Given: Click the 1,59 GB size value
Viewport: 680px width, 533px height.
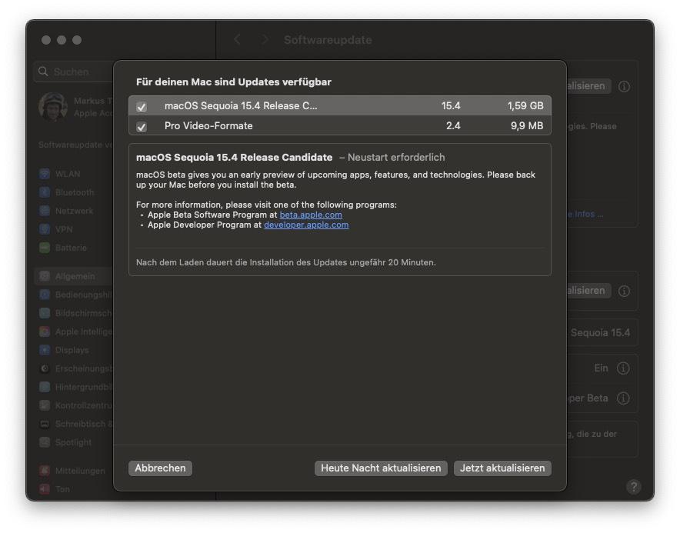Looking at the screenshot, I should [x=525, y=106].
